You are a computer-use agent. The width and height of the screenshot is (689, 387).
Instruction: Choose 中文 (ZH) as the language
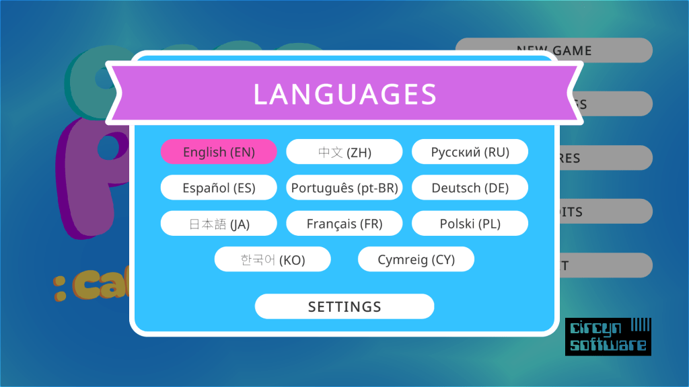[344, 152]
